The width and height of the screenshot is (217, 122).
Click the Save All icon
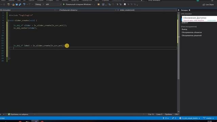coord(20,4)
